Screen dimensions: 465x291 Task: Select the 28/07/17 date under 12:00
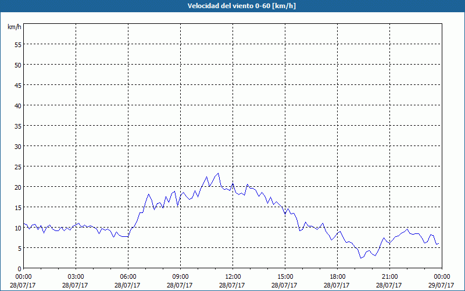pos(232,285)
